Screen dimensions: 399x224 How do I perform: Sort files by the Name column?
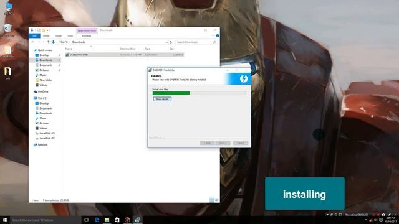pos(69,49)
